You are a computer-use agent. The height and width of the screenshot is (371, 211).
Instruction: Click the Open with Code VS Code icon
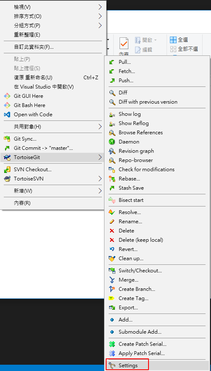tap(7, 115)
